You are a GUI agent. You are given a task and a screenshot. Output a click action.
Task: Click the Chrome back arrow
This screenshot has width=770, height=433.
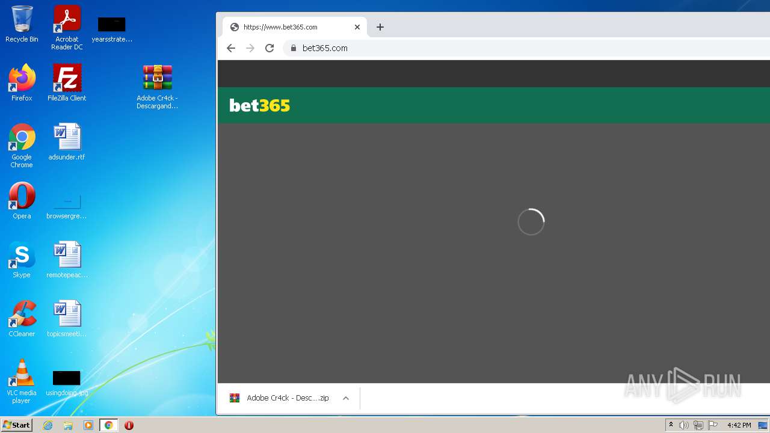[231, 48]
